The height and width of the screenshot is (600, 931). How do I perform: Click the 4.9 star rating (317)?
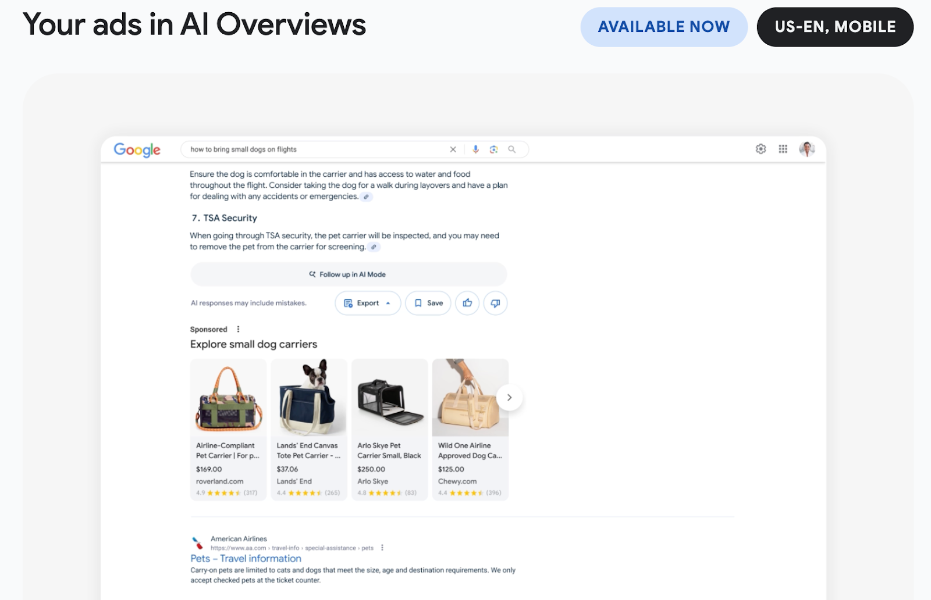pos(226,493)
